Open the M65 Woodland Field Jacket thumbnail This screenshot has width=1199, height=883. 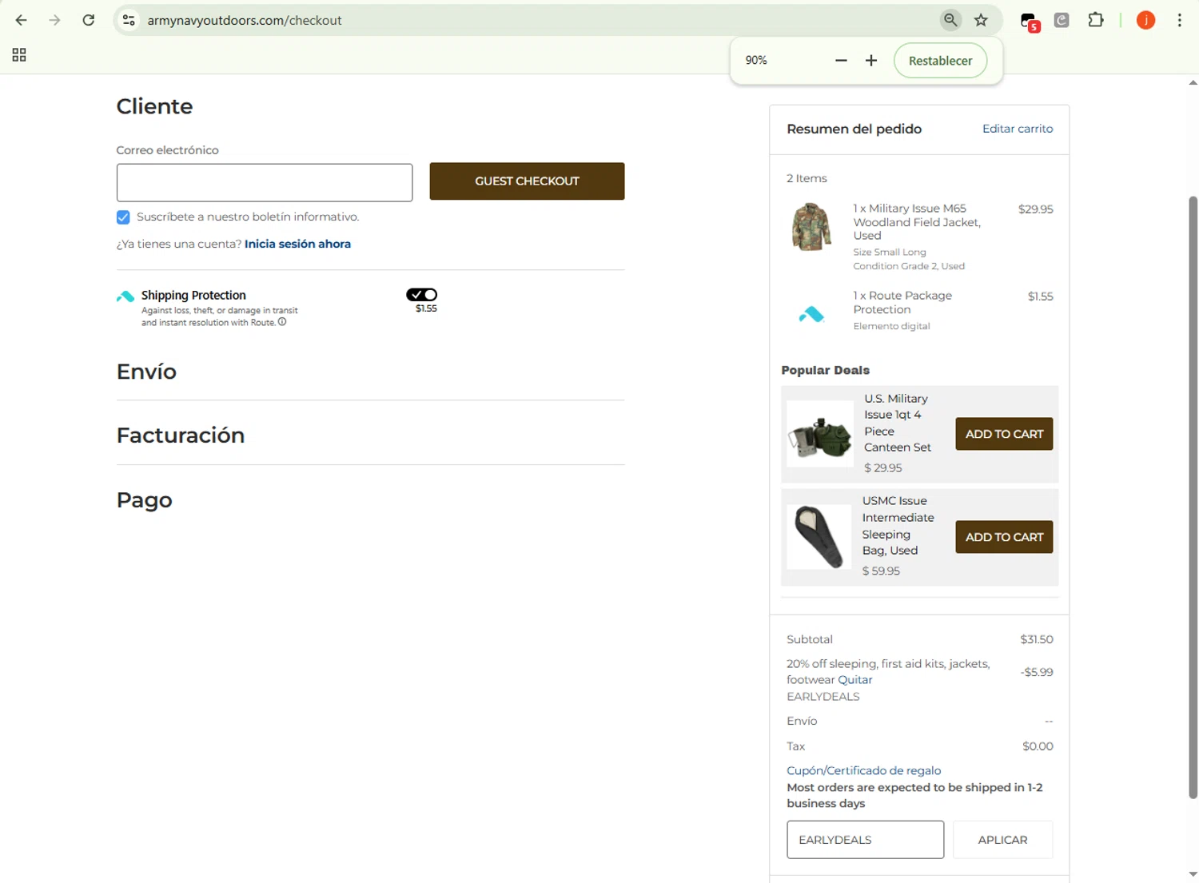point(811,227)
